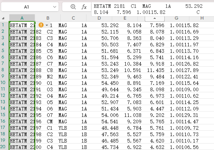Screen dimensions: 214x150
Task: Select column H header
Action: click(x=202, y=18)
